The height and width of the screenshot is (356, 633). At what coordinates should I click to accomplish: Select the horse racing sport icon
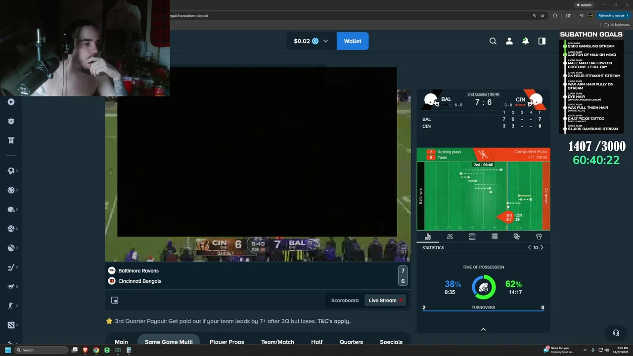coord(11,287)
